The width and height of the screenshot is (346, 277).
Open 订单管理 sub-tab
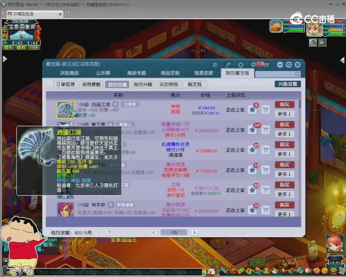tap(66, 84)
